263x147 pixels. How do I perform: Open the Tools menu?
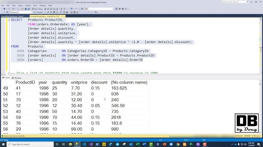click(x=35, y=5)
